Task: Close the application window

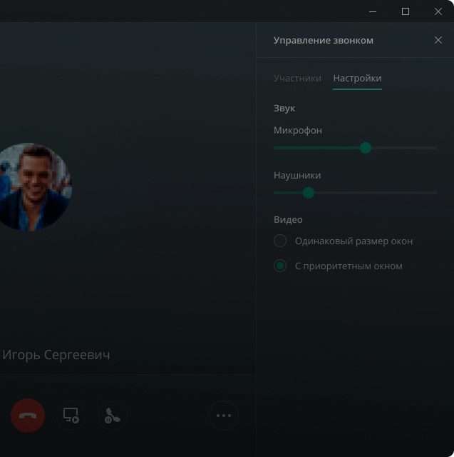Action: [438, 11]
